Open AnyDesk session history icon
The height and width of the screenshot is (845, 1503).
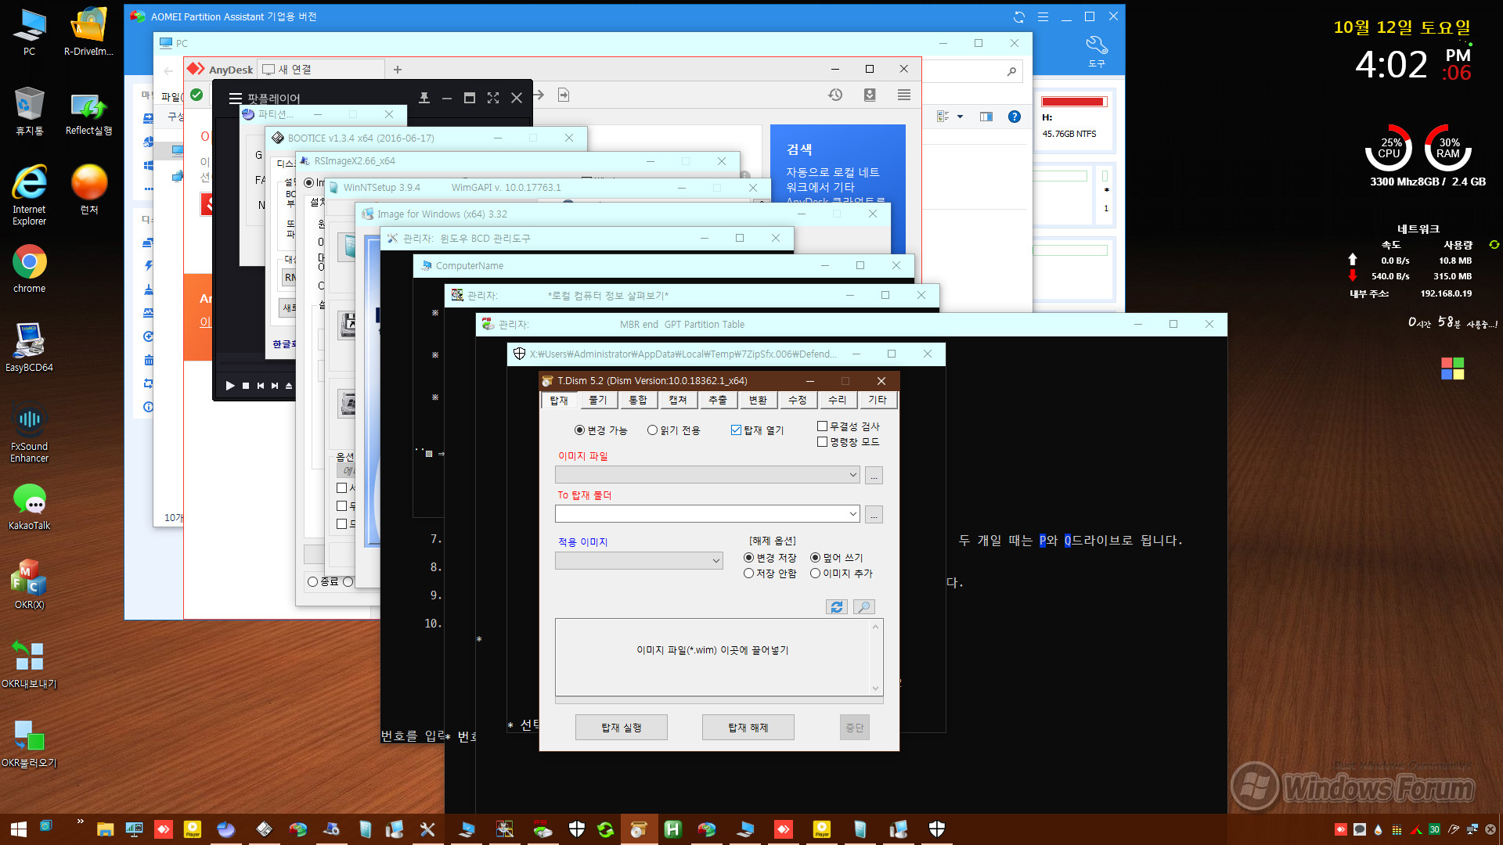tap(835, 95)
